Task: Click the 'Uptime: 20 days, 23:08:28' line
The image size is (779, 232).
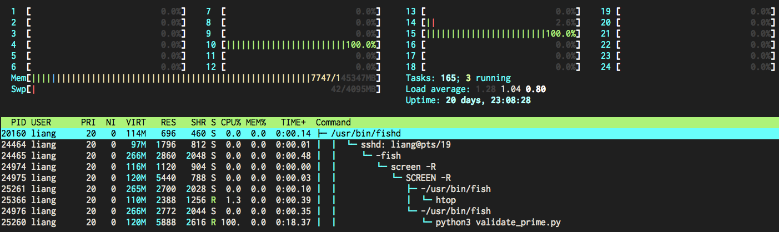Action: tap(468, 100)
